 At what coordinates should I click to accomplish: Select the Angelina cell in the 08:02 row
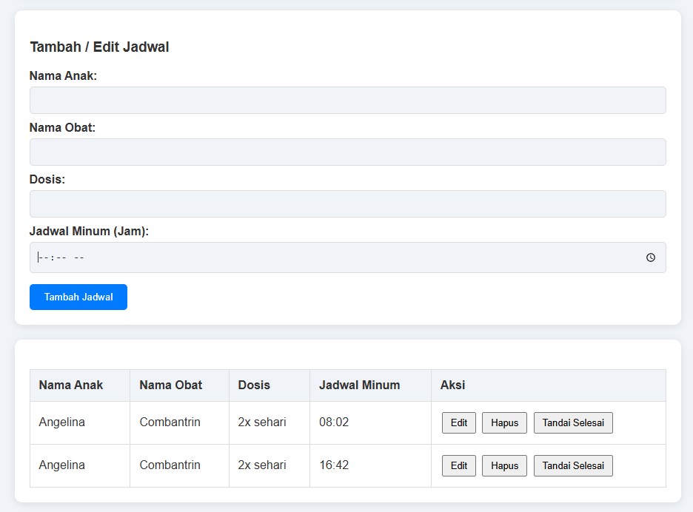pos(79,422)
